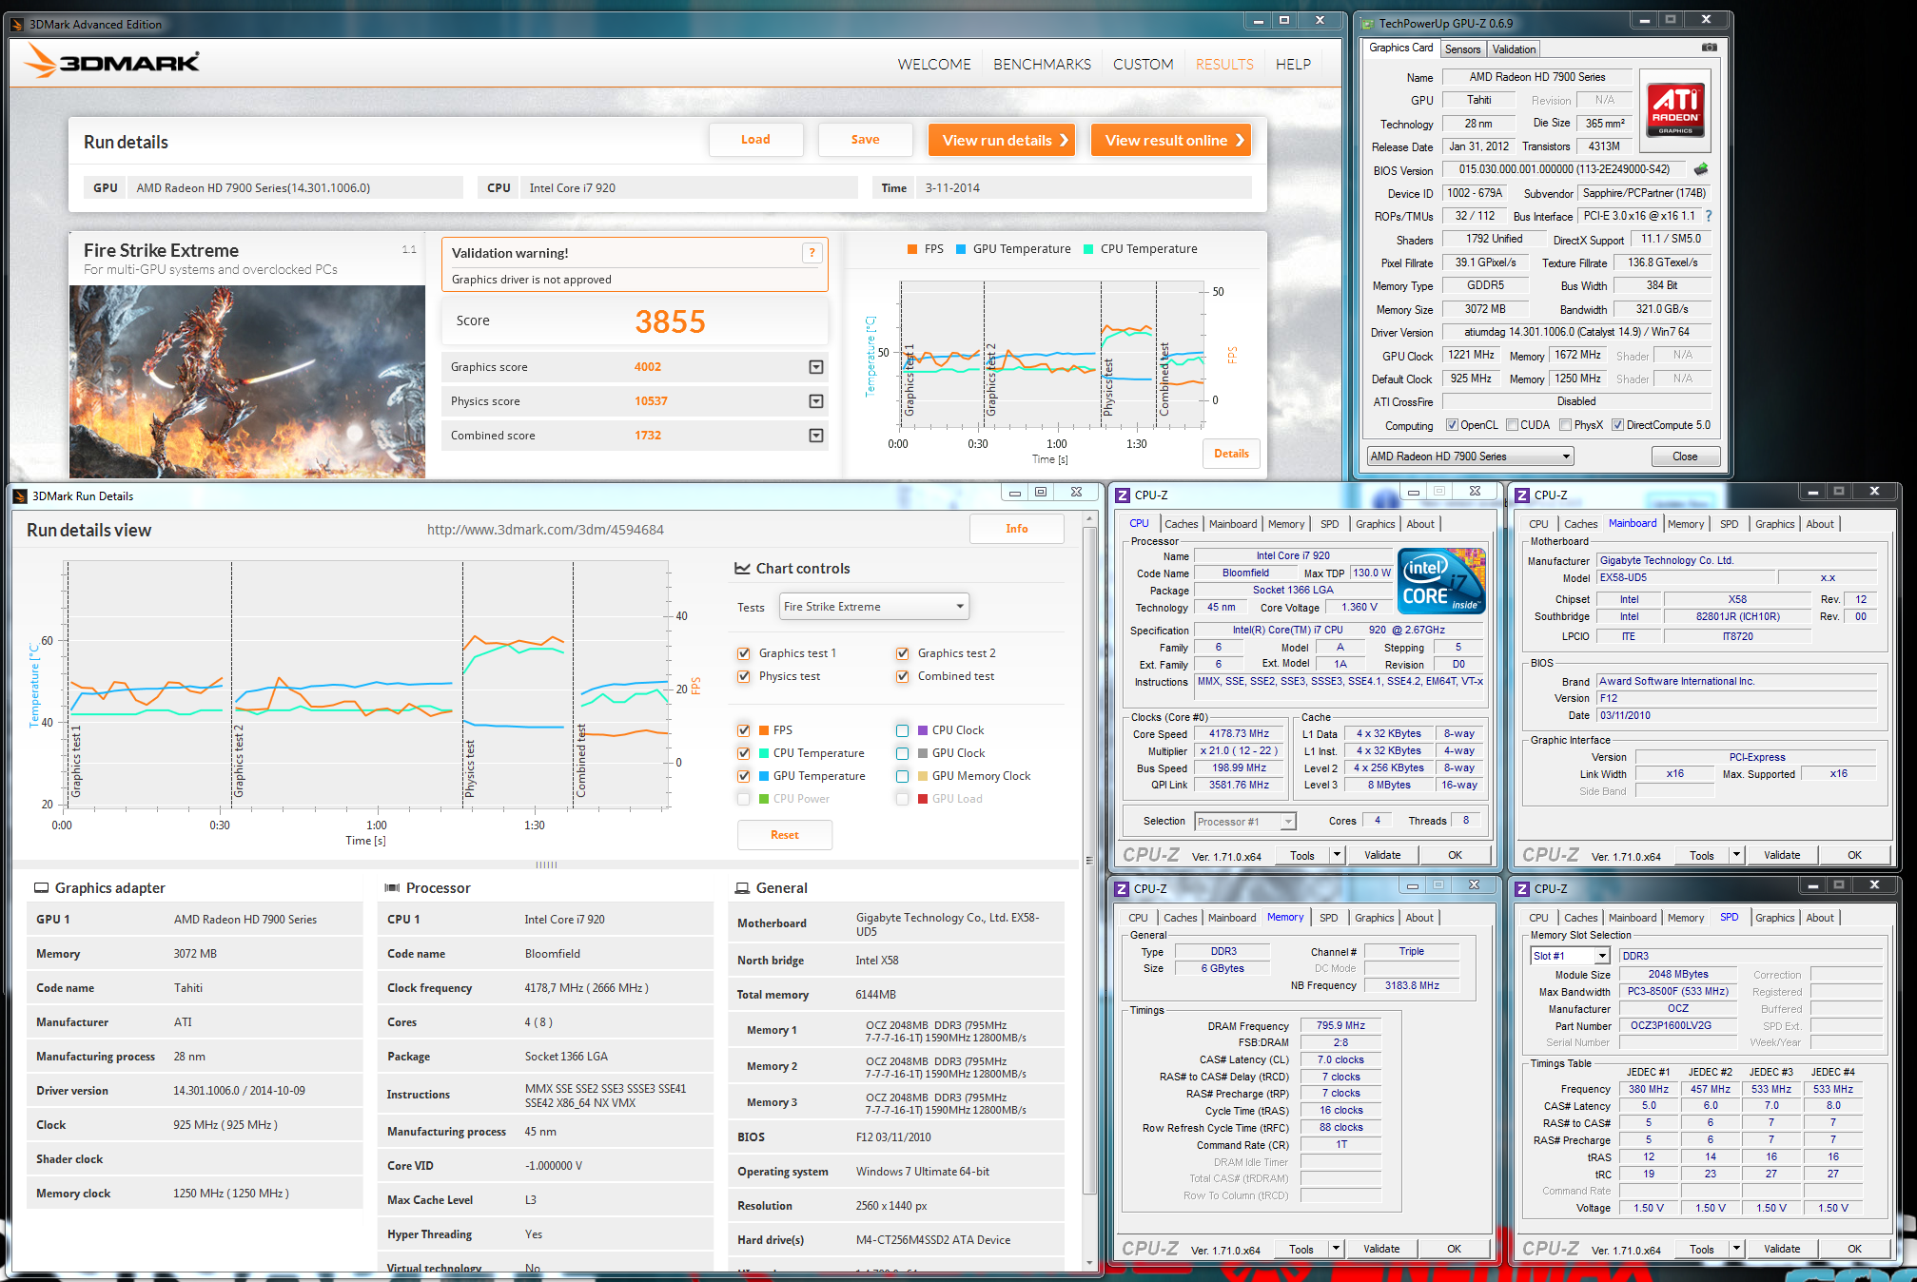Open Tools dropdown arrow in CPU-Z Memory window
Viewport: 1917px width, 1282px height.
coord(1336,1249)
